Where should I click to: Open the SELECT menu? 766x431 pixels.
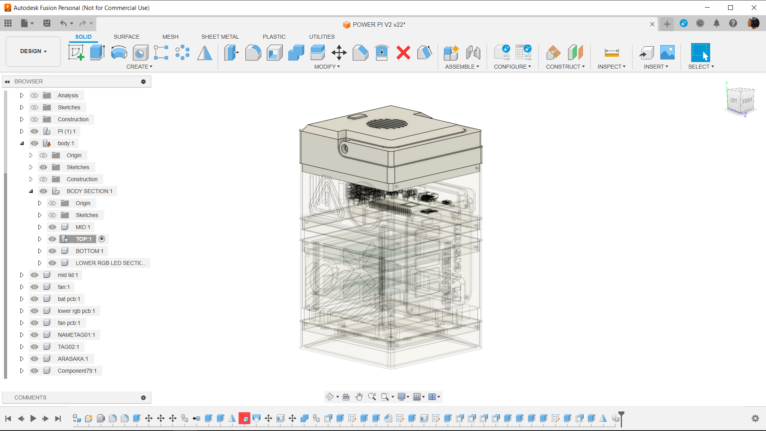coord(701,67)
